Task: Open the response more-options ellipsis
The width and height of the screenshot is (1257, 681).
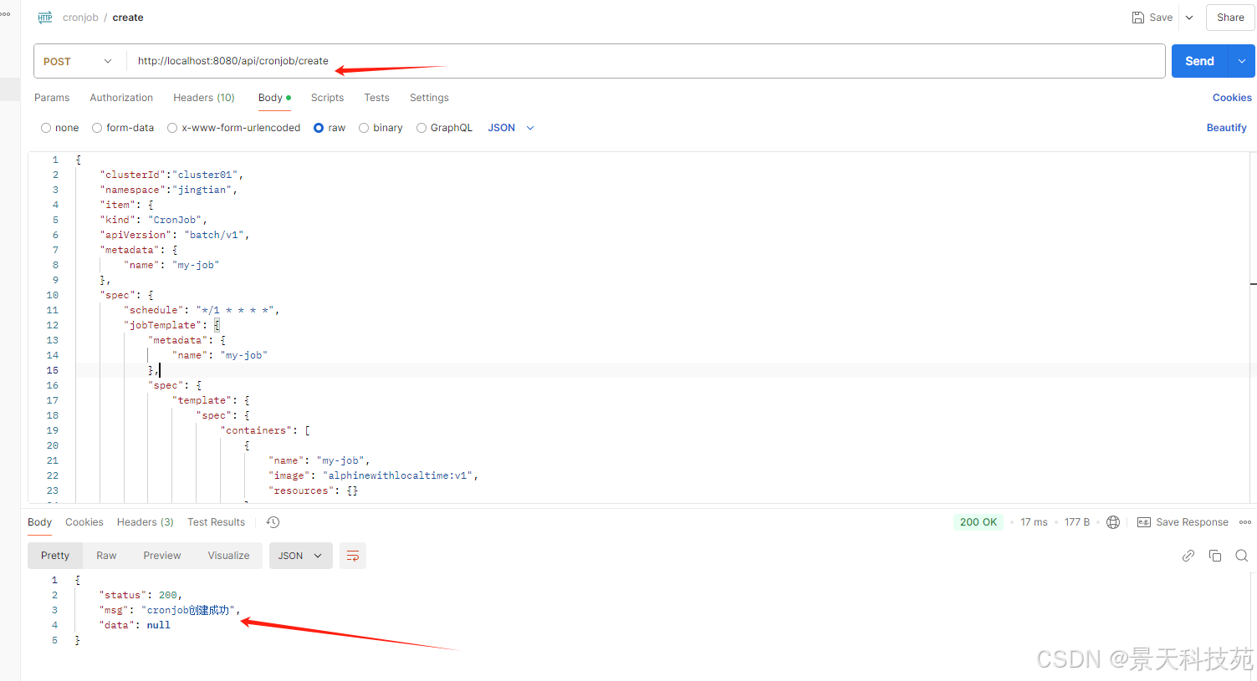Action: pyautogui.click(x=1245, y=522)
